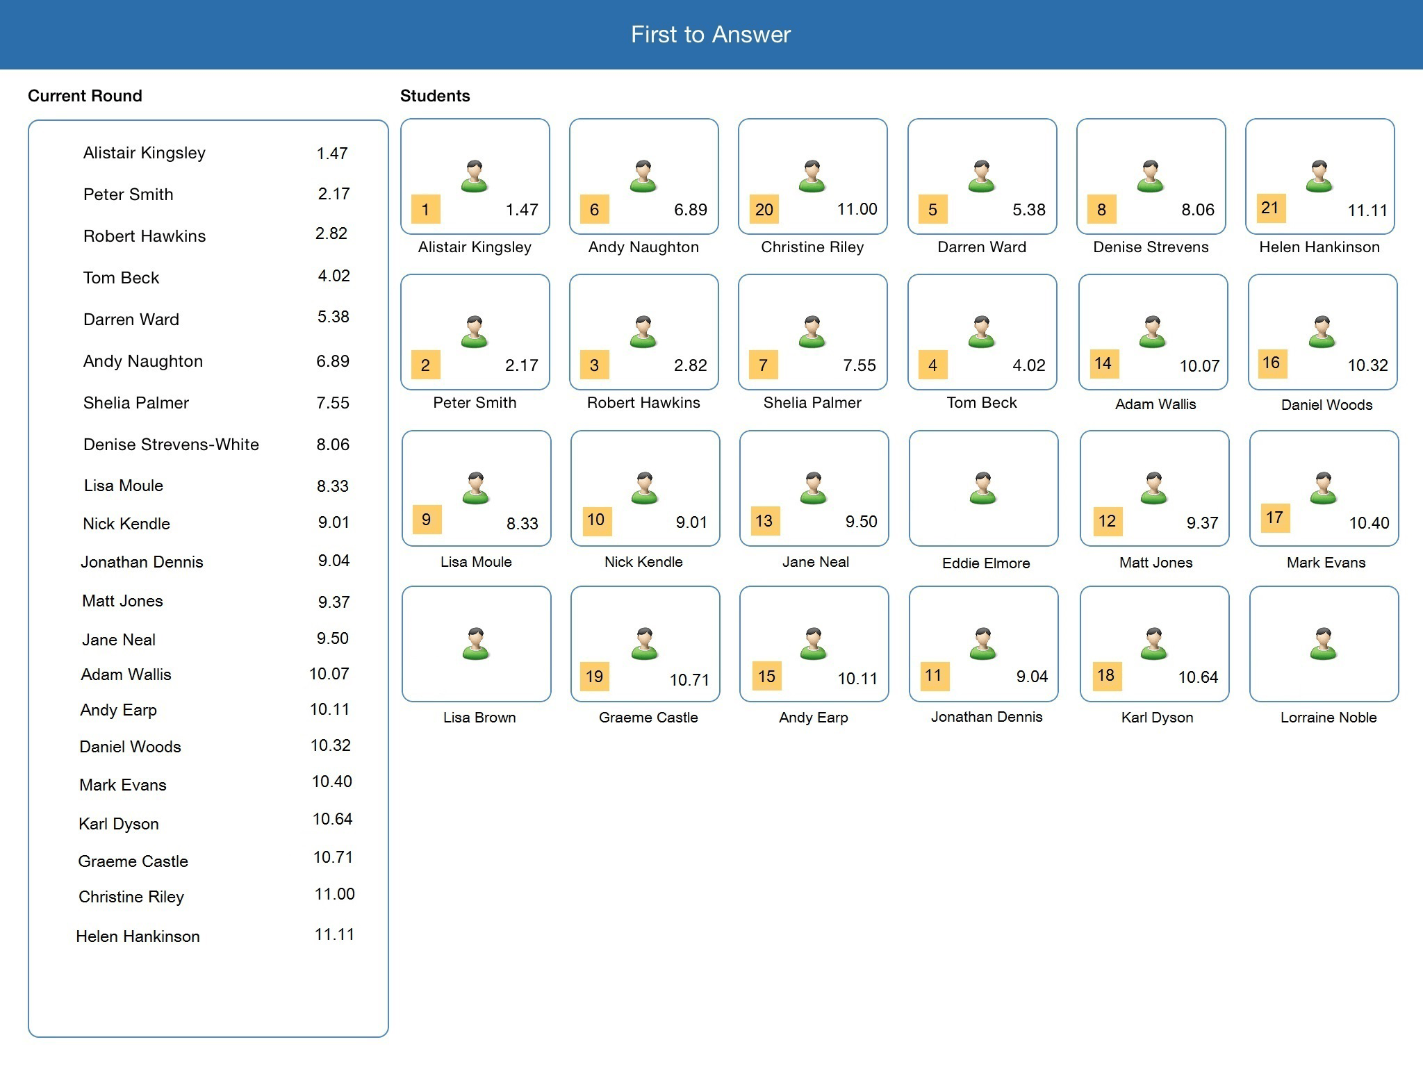
Task: Click Andy Naughton name label under tile
Action: (x=643, y=247)
